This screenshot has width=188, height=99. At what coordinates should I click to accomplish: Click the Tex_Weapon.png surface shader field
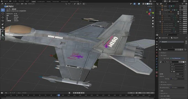pos(177,58)
